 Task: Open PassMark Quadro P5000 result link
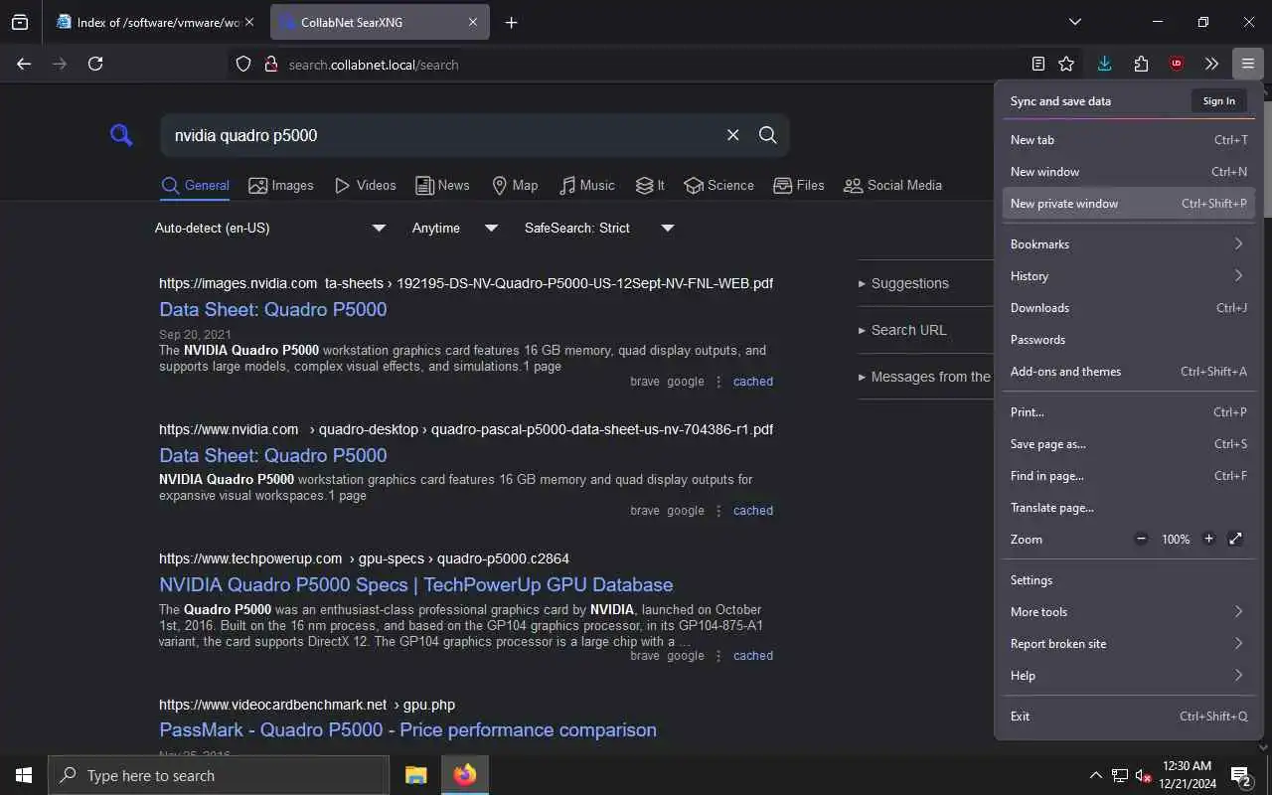point(407,729)
